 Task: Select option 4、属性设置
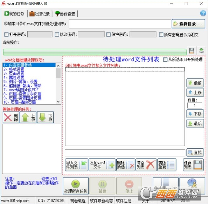point(29,77)
